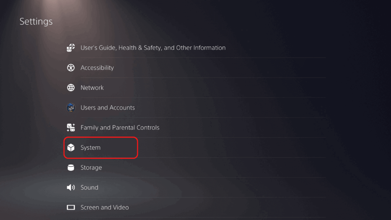Click the Screen and Video display icon
The width and height of the screenshot is (391, 220).
pyautogui.click(x=71, y=207)
